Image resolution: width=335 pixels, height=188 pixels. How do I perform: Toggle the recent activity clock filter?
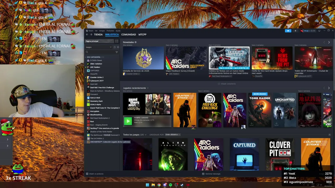coord(114,47)
